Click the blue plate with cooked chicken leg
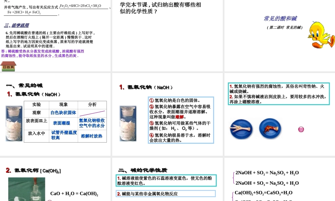The width and height of the screenshot is (335, 201). pyautogui.click(x=270, y=128)
